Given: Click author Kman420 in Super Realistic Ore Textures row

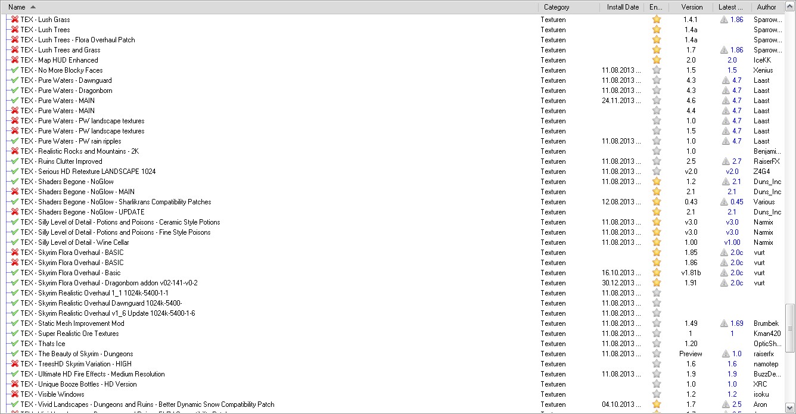Looking at the screenshot, I should point(767,334).
